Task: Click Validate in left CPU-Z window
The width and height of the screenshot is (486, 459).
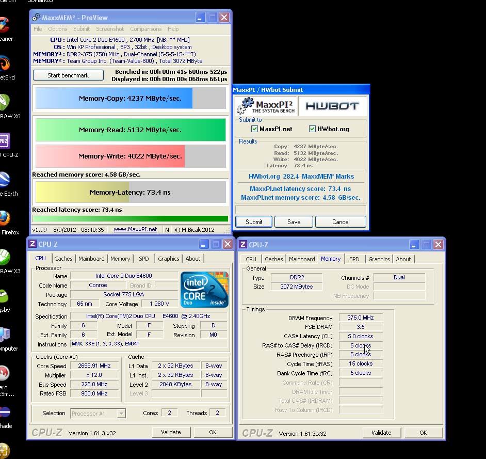Action: 171,432
